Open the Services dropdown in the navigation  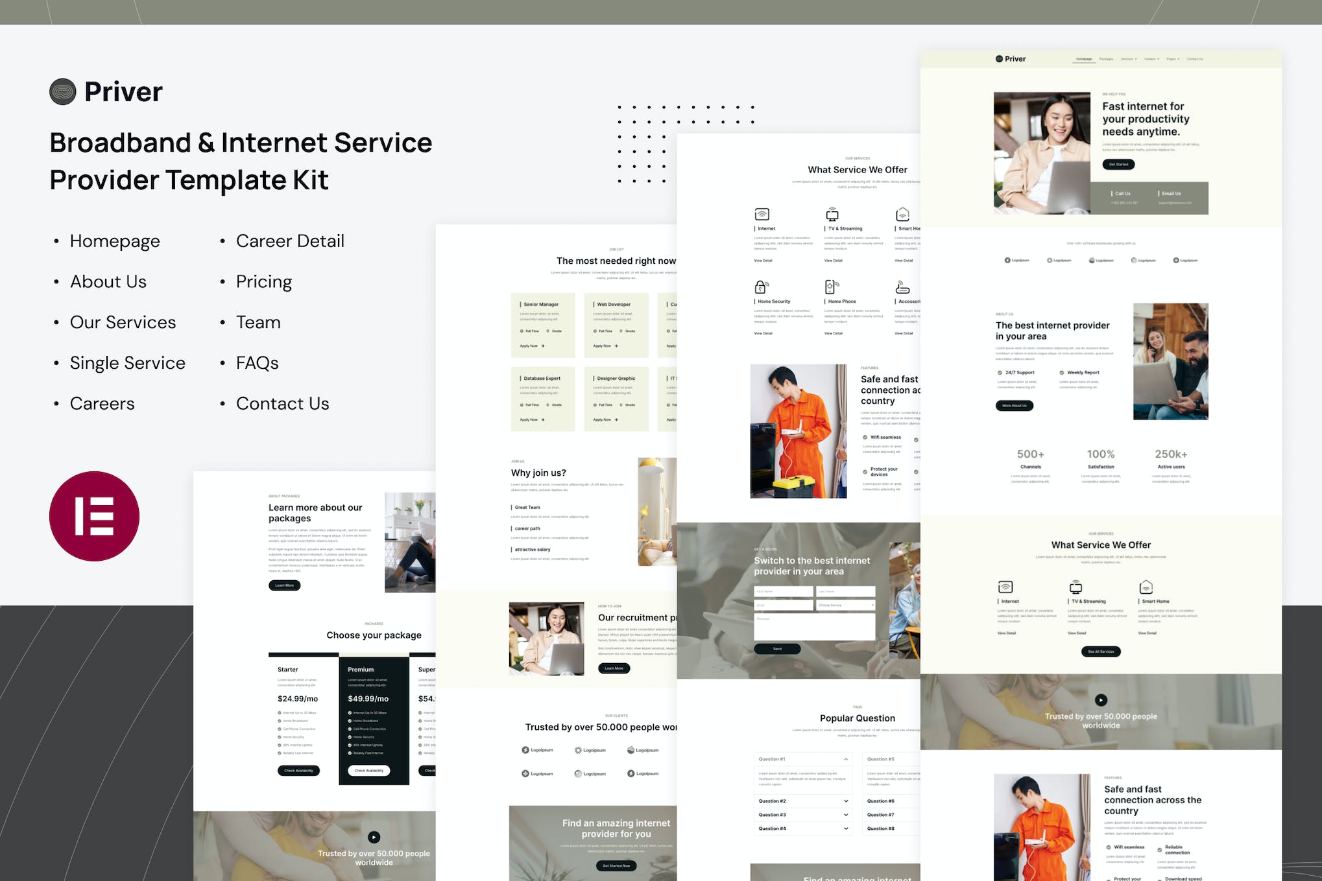coord(1129,59)
